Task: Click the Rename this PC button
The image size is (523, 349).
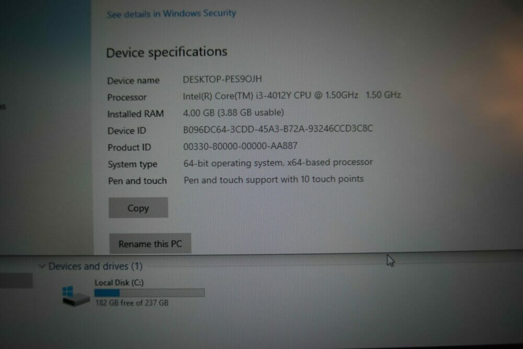Action: click(x=150, y=243)
